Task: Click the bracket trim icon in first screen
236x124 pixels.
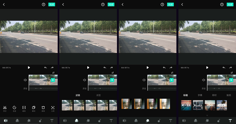Action: [x=24, y=108]
